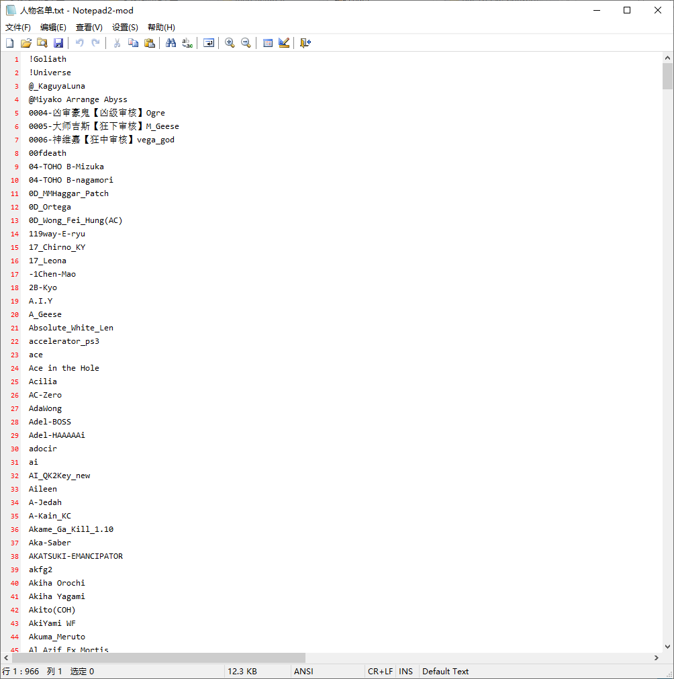Click line number 20 in the margin

[15, 315]
